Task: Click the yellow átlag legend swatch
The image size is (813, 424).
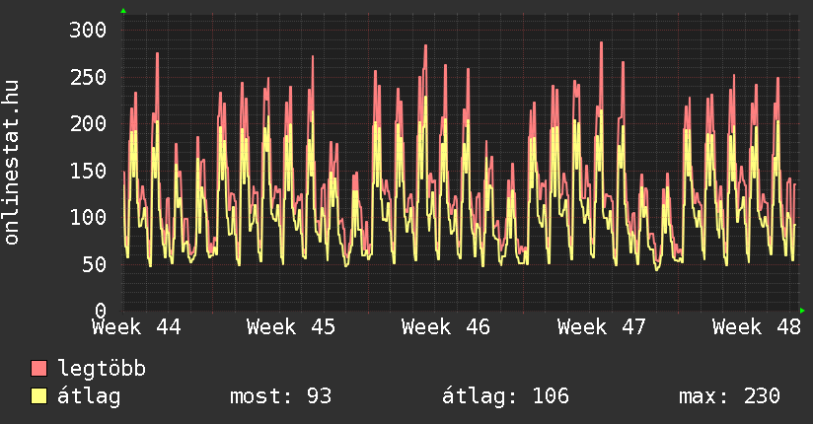Action: coord(39,396)
